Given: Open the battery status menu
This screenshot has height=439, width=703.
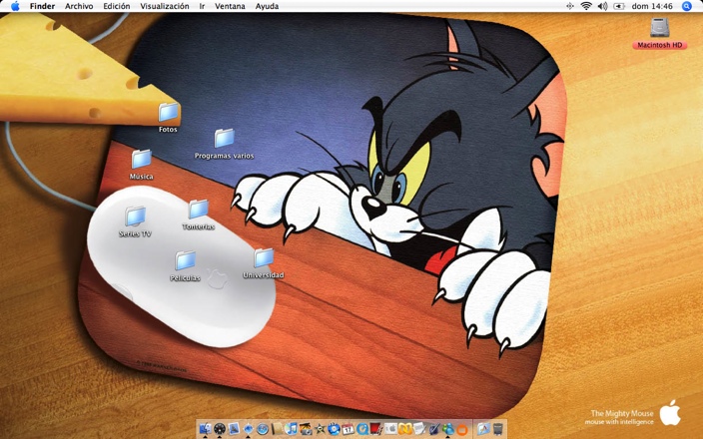Looking at the screenshot, I should pyautogui.click(x=619, y=6).
